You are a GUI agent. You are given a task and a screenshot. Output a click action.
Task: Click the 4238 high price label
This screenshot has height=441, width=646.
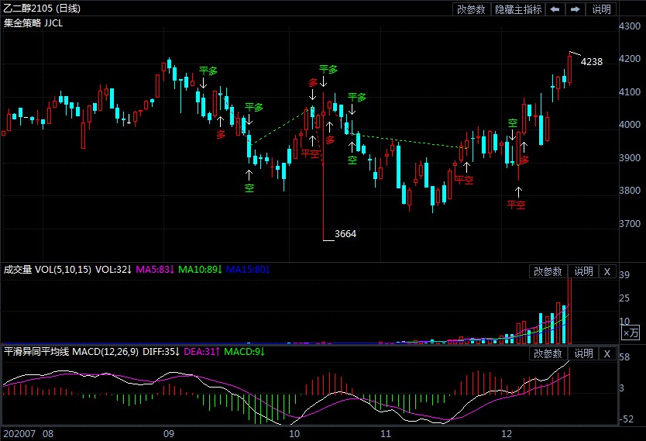pos(591,62)
